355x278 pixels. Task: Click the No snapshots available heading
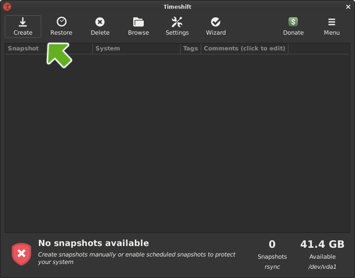click(x=93, y=243)
